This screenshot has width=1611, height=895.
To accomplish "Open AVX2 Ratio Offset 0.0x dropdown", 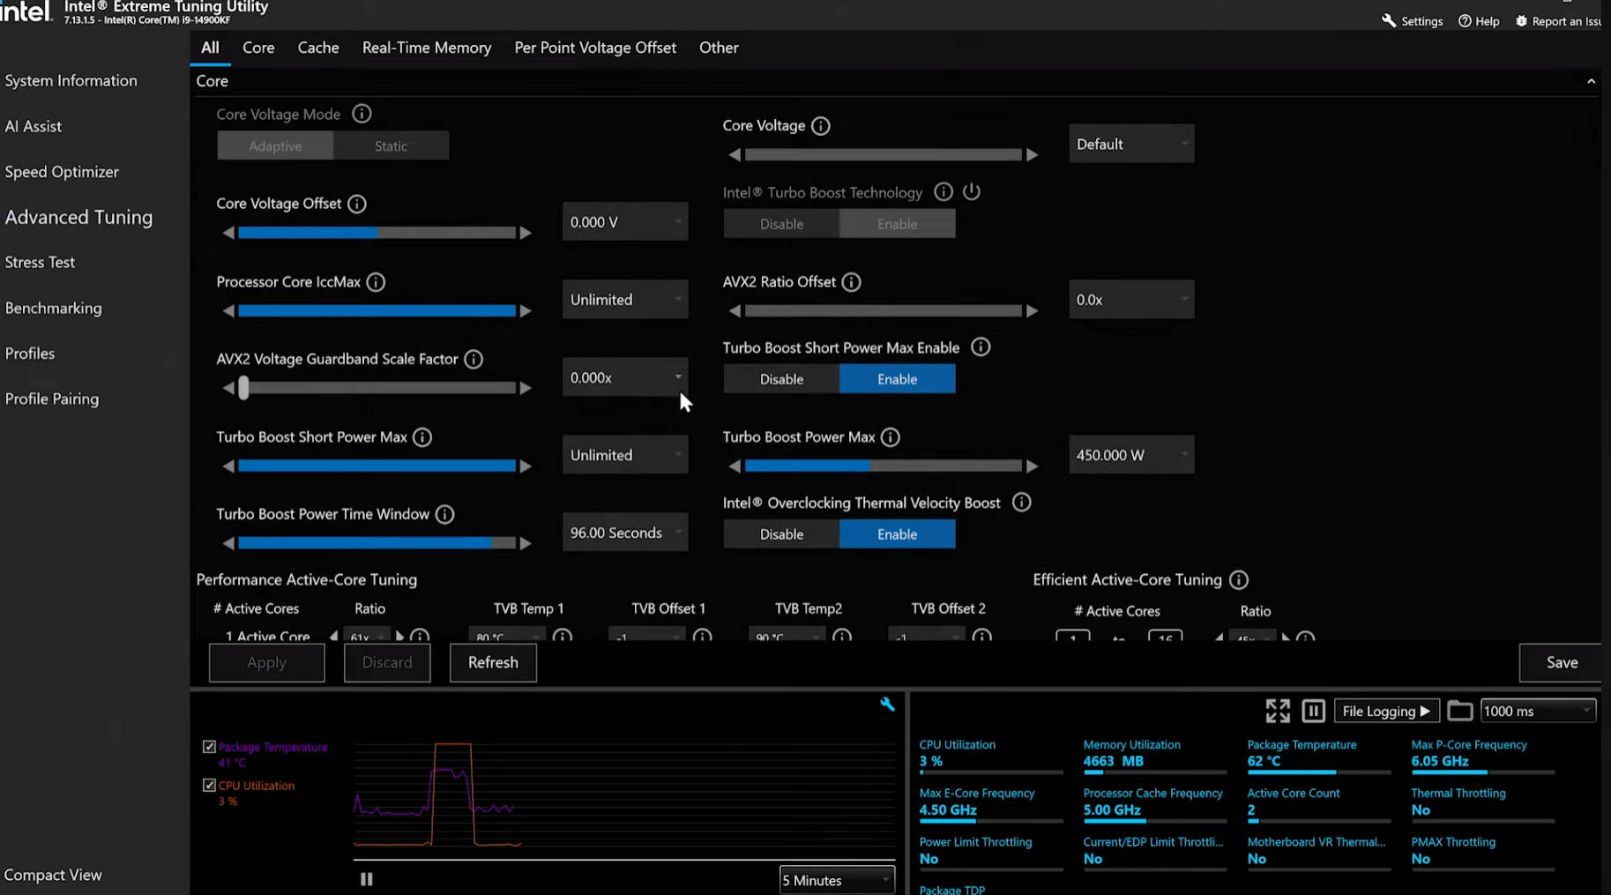I will [1131, 300].
